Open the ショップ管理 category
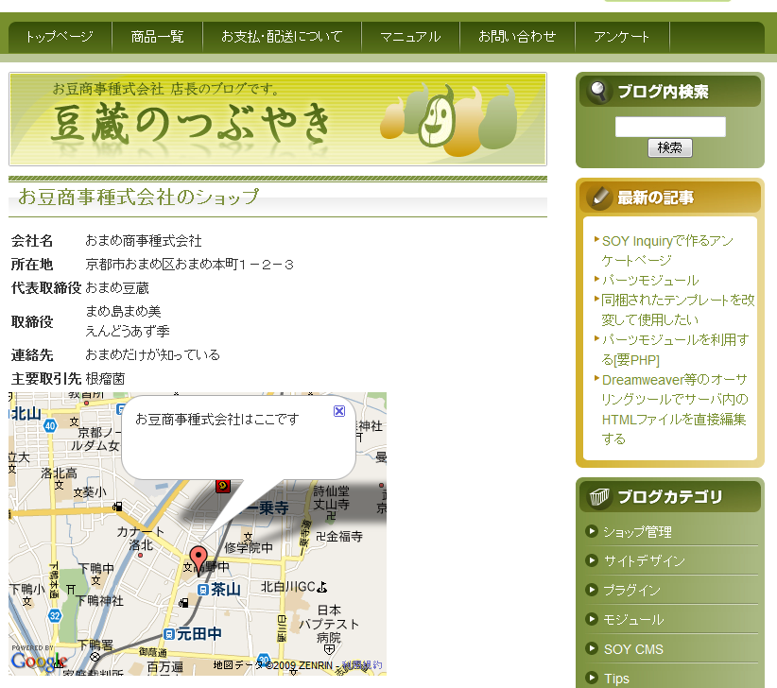 [637, 532]
